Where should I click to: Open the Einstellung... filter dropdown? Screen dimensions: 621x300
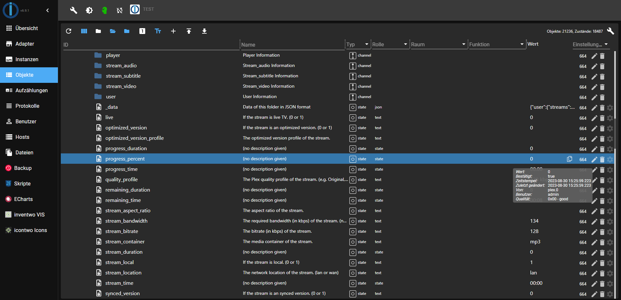591,44
